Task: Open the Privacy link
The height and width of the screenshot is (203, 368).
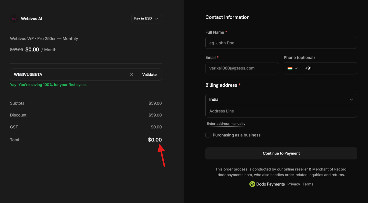Action: [x=294, y=184]
